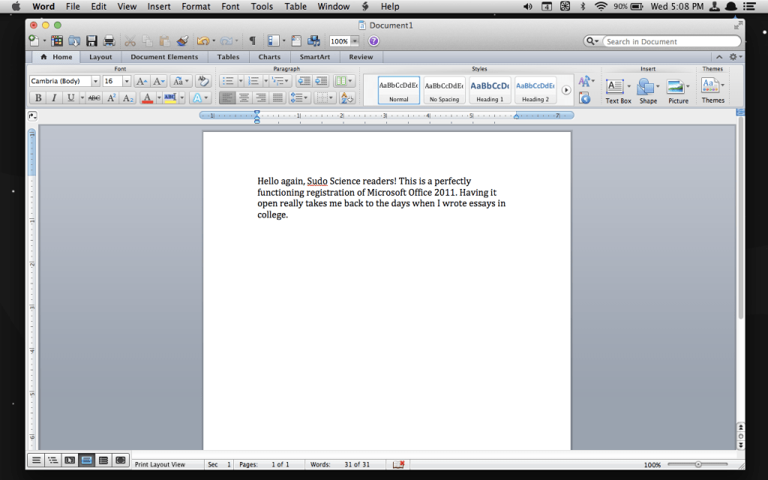Toggle show nonprinting paragraph marks
The width and height of the screenshot is (768, 480).
coord(252,40)
